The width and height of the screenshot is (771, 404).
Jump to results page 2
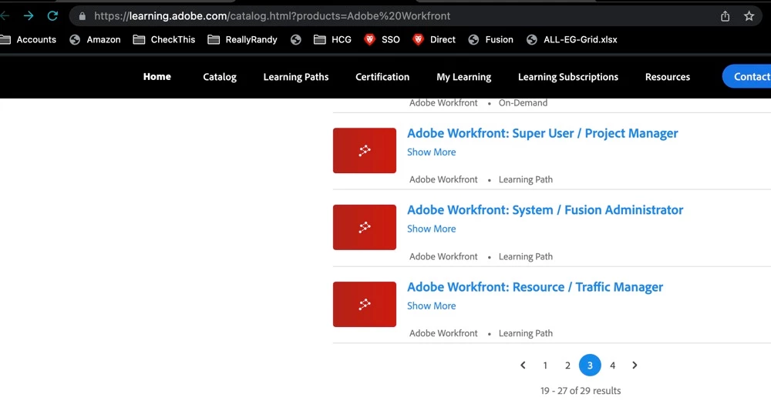pos(567,366)
